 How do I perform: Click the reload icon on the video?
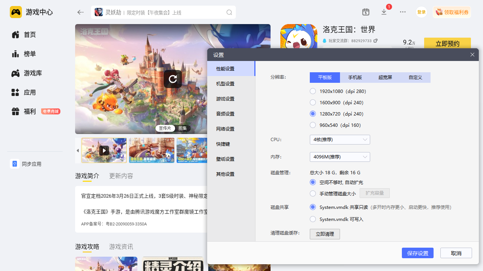point(173,79)
